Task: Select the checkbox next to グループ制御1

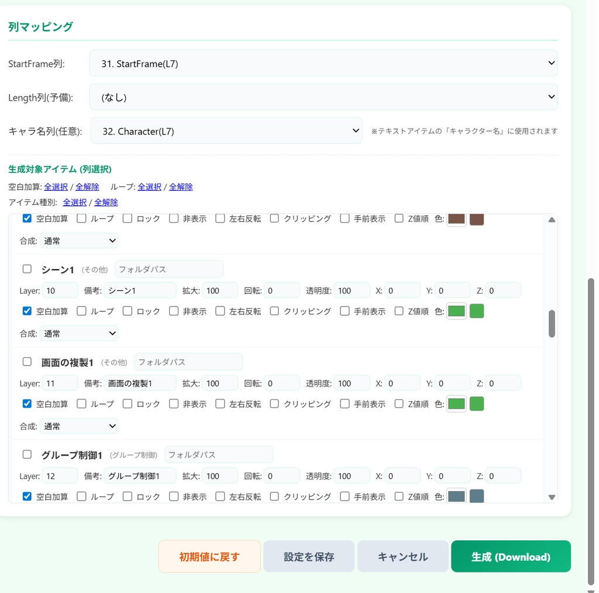Action: (26, 454)
